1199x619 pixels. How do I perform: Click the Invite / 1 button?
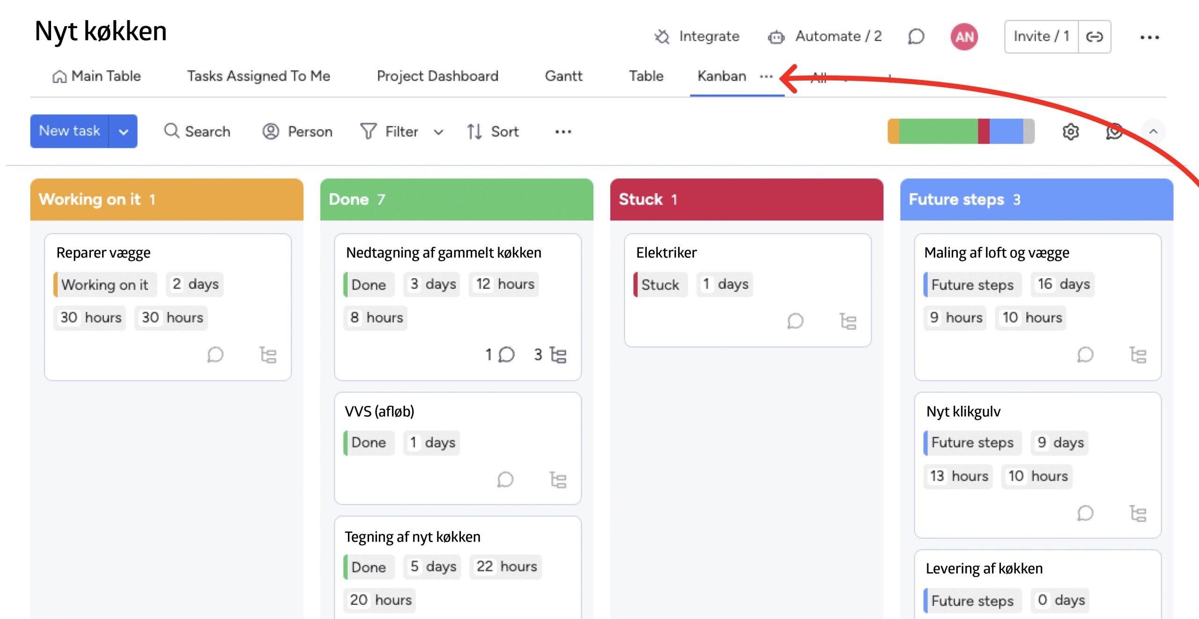click(1041, 37)
